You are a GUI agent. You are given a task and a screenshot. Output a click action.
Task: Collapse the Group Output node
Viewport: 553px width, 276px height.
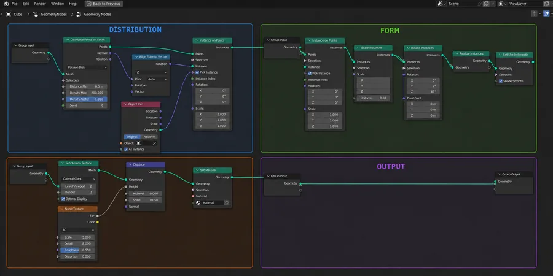point(500,174)
